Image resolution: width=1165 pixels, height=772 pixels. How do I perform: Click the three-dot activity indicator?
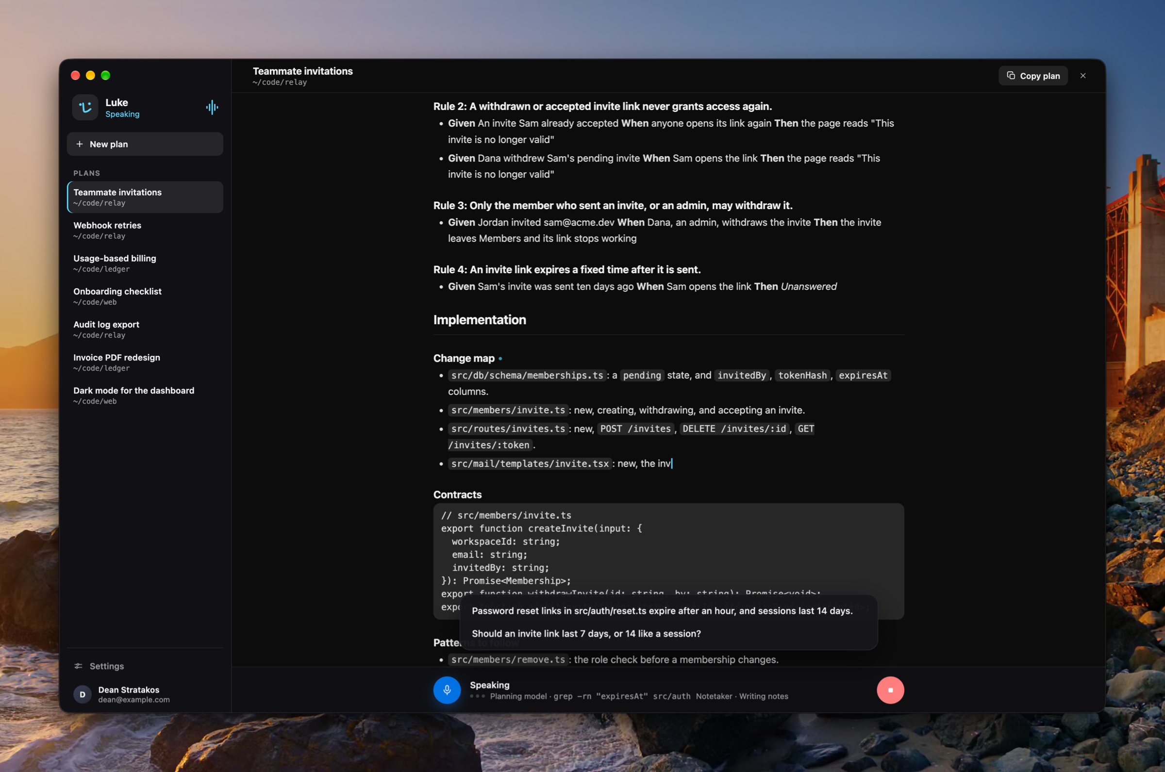477,696
